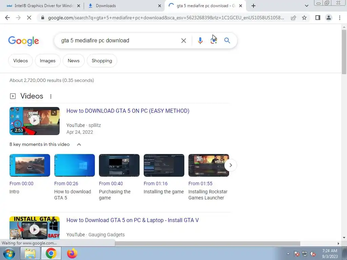Viewport: 347px width, 260px height.
Task: Collapse the 8 key moments section
Action: (79, 144)
